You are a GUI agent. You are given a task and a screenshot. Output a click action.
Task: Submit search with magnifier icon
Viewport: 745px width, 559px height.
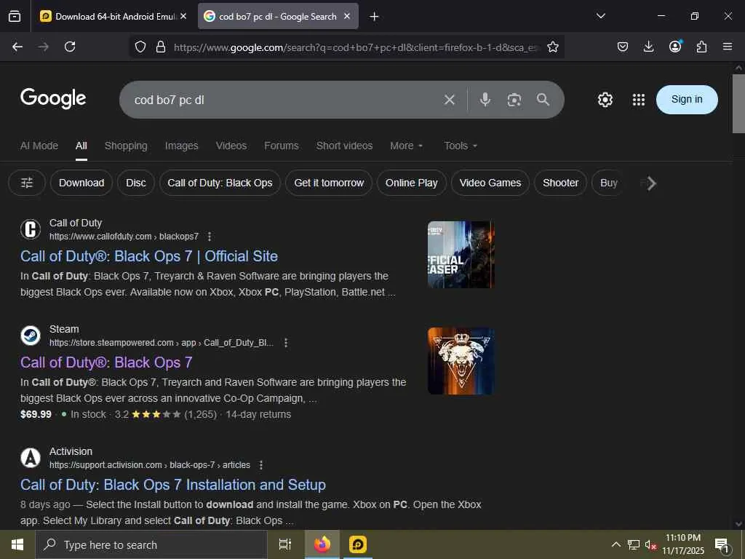(543, 99)
